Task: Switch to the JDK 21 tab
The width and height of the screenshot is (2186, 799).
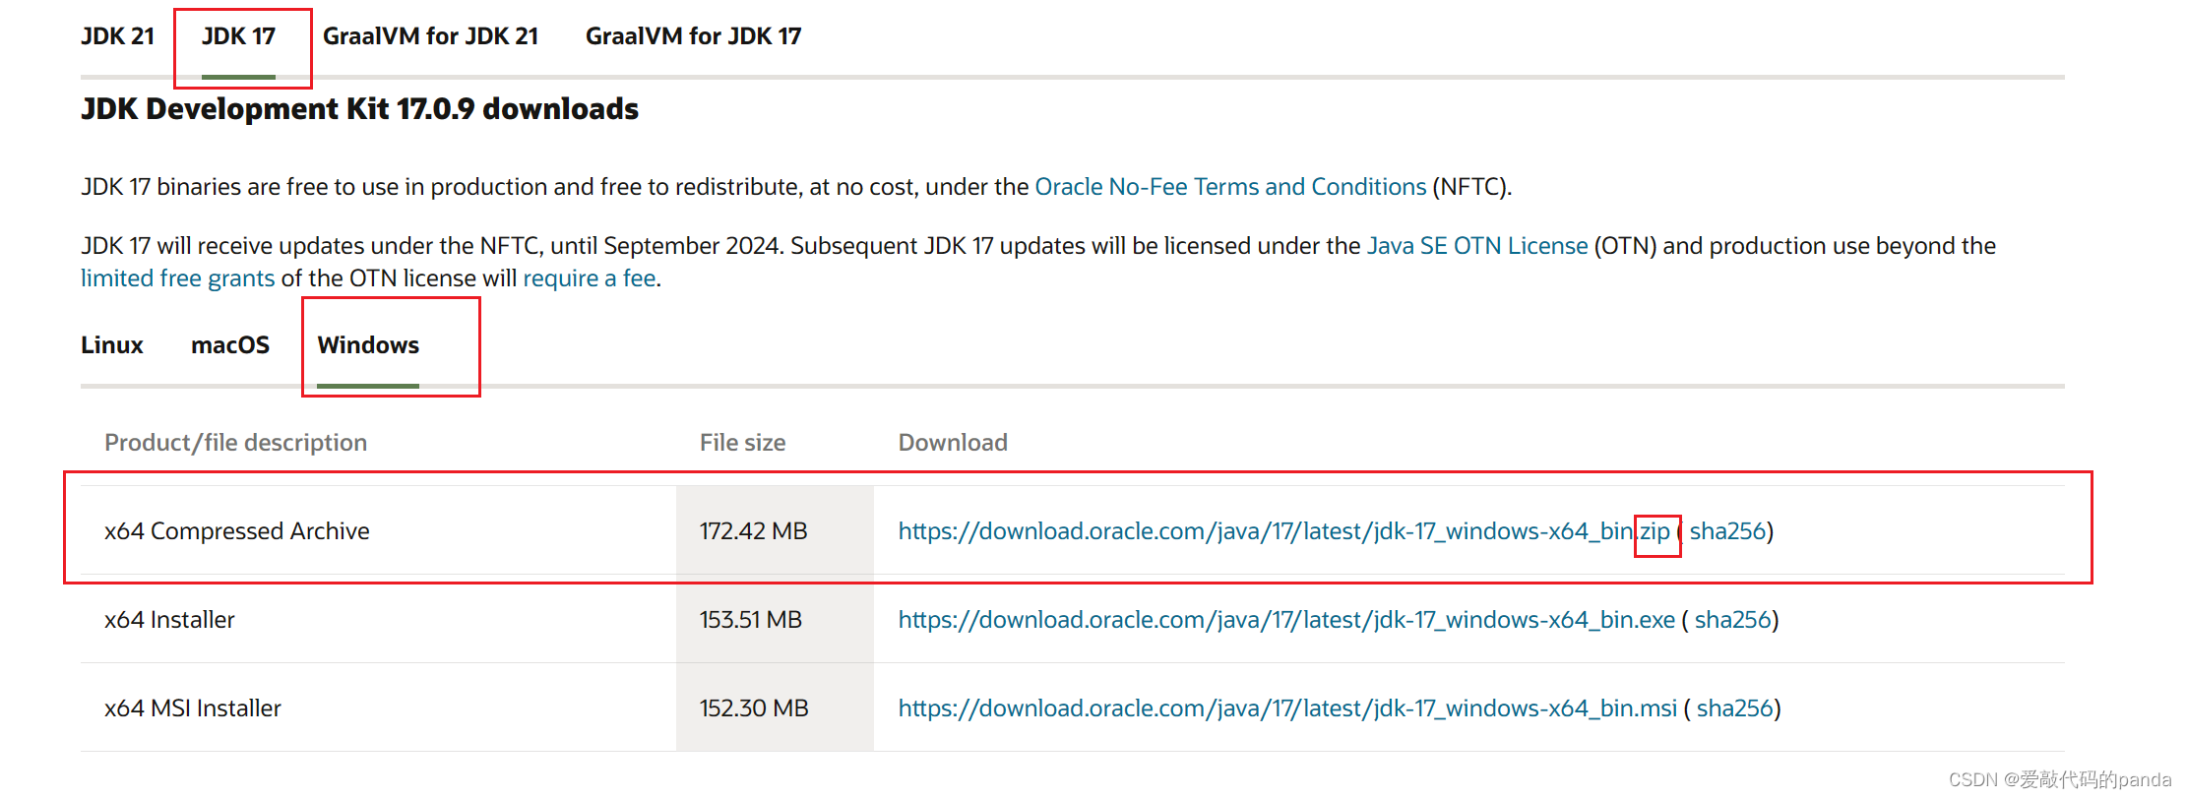Action: tap(117, 36)
